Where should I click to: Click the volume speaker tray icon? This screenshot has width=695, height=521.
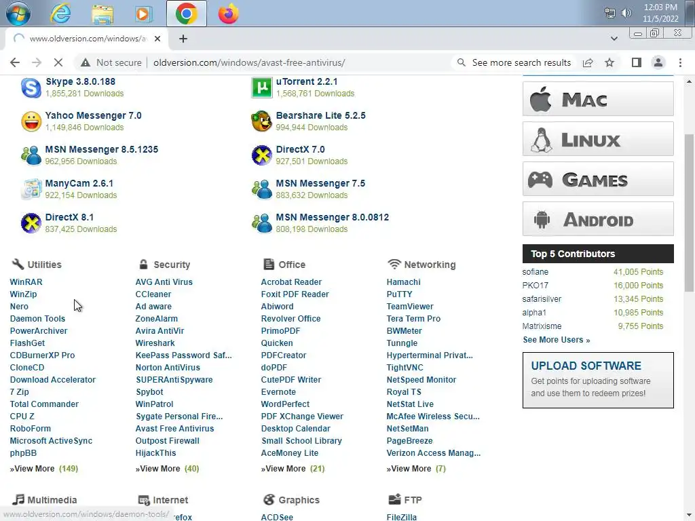[626, 13]
